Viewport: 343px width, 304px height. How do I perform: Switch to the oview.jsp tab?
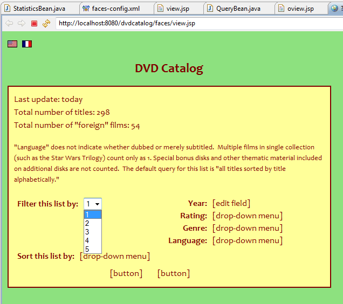click(301, 9)
